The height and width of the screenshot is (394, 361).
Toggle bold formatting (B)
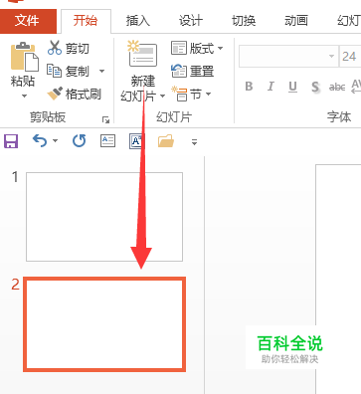[249, 87]
